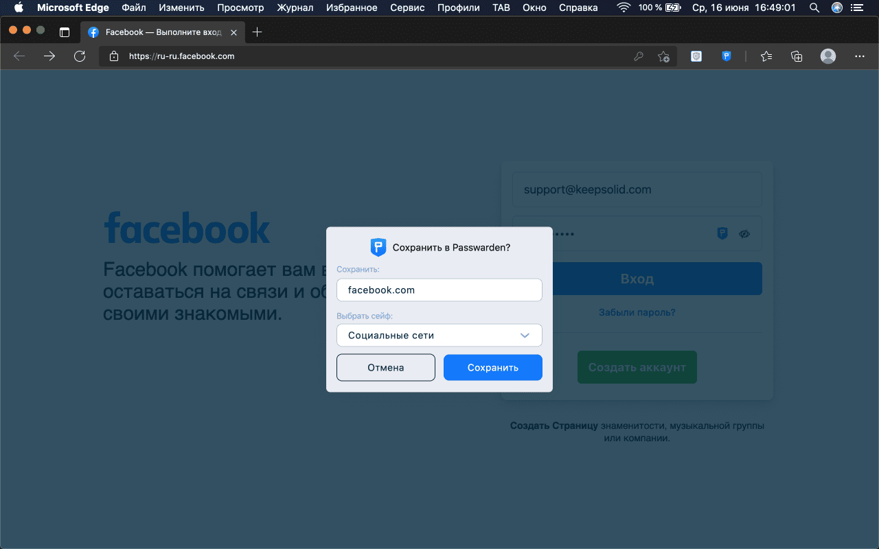Add this page to favorites star icon
The height and width of the screenshot is (549, 879).
pos(663,56)
